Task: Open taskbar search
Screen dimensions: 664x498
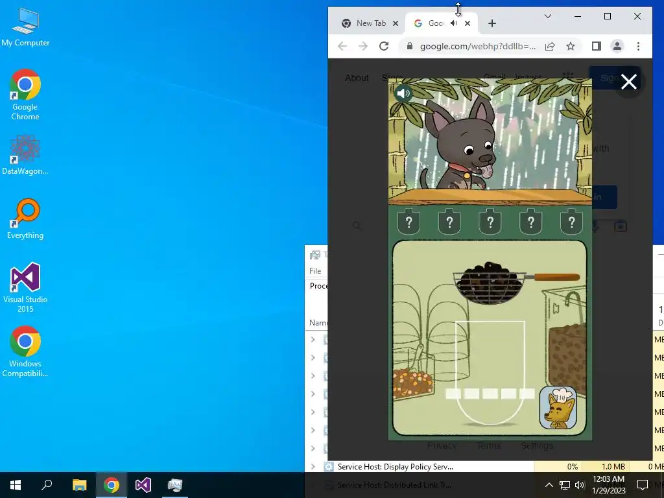Action: (47, 485)
